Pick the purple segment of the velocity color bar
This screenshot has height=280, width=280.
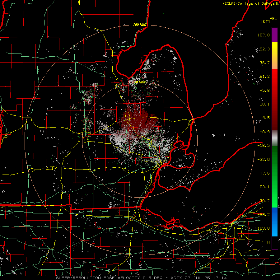click(275, 35)
